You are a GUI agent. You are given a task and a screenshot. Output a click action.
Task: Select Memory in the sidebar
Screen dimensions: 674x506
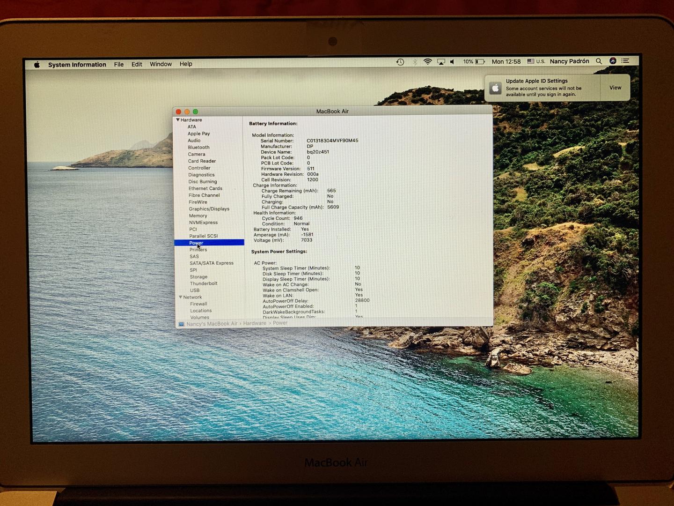pyautogui.click(x=198, y=216)
